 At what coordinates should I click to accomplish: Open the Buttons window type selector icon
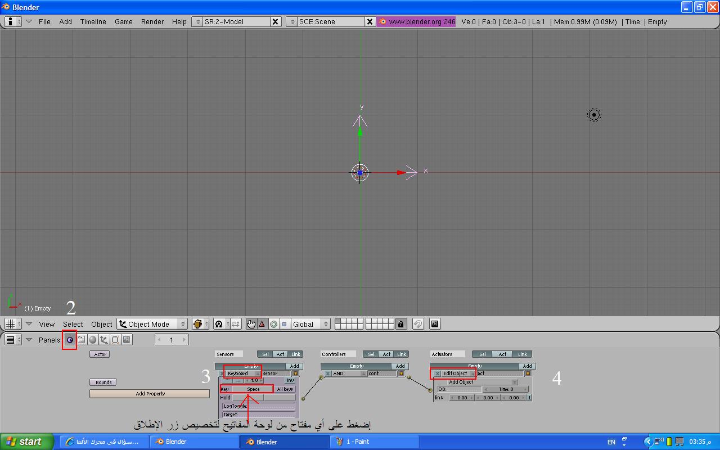pyautogui.click(x=12, y=340)
